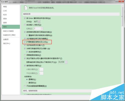This screenshot has width=125, height=101.
Task: Toggle 允许自动百分比输入 checkbox
Action: tap(25, 45)
